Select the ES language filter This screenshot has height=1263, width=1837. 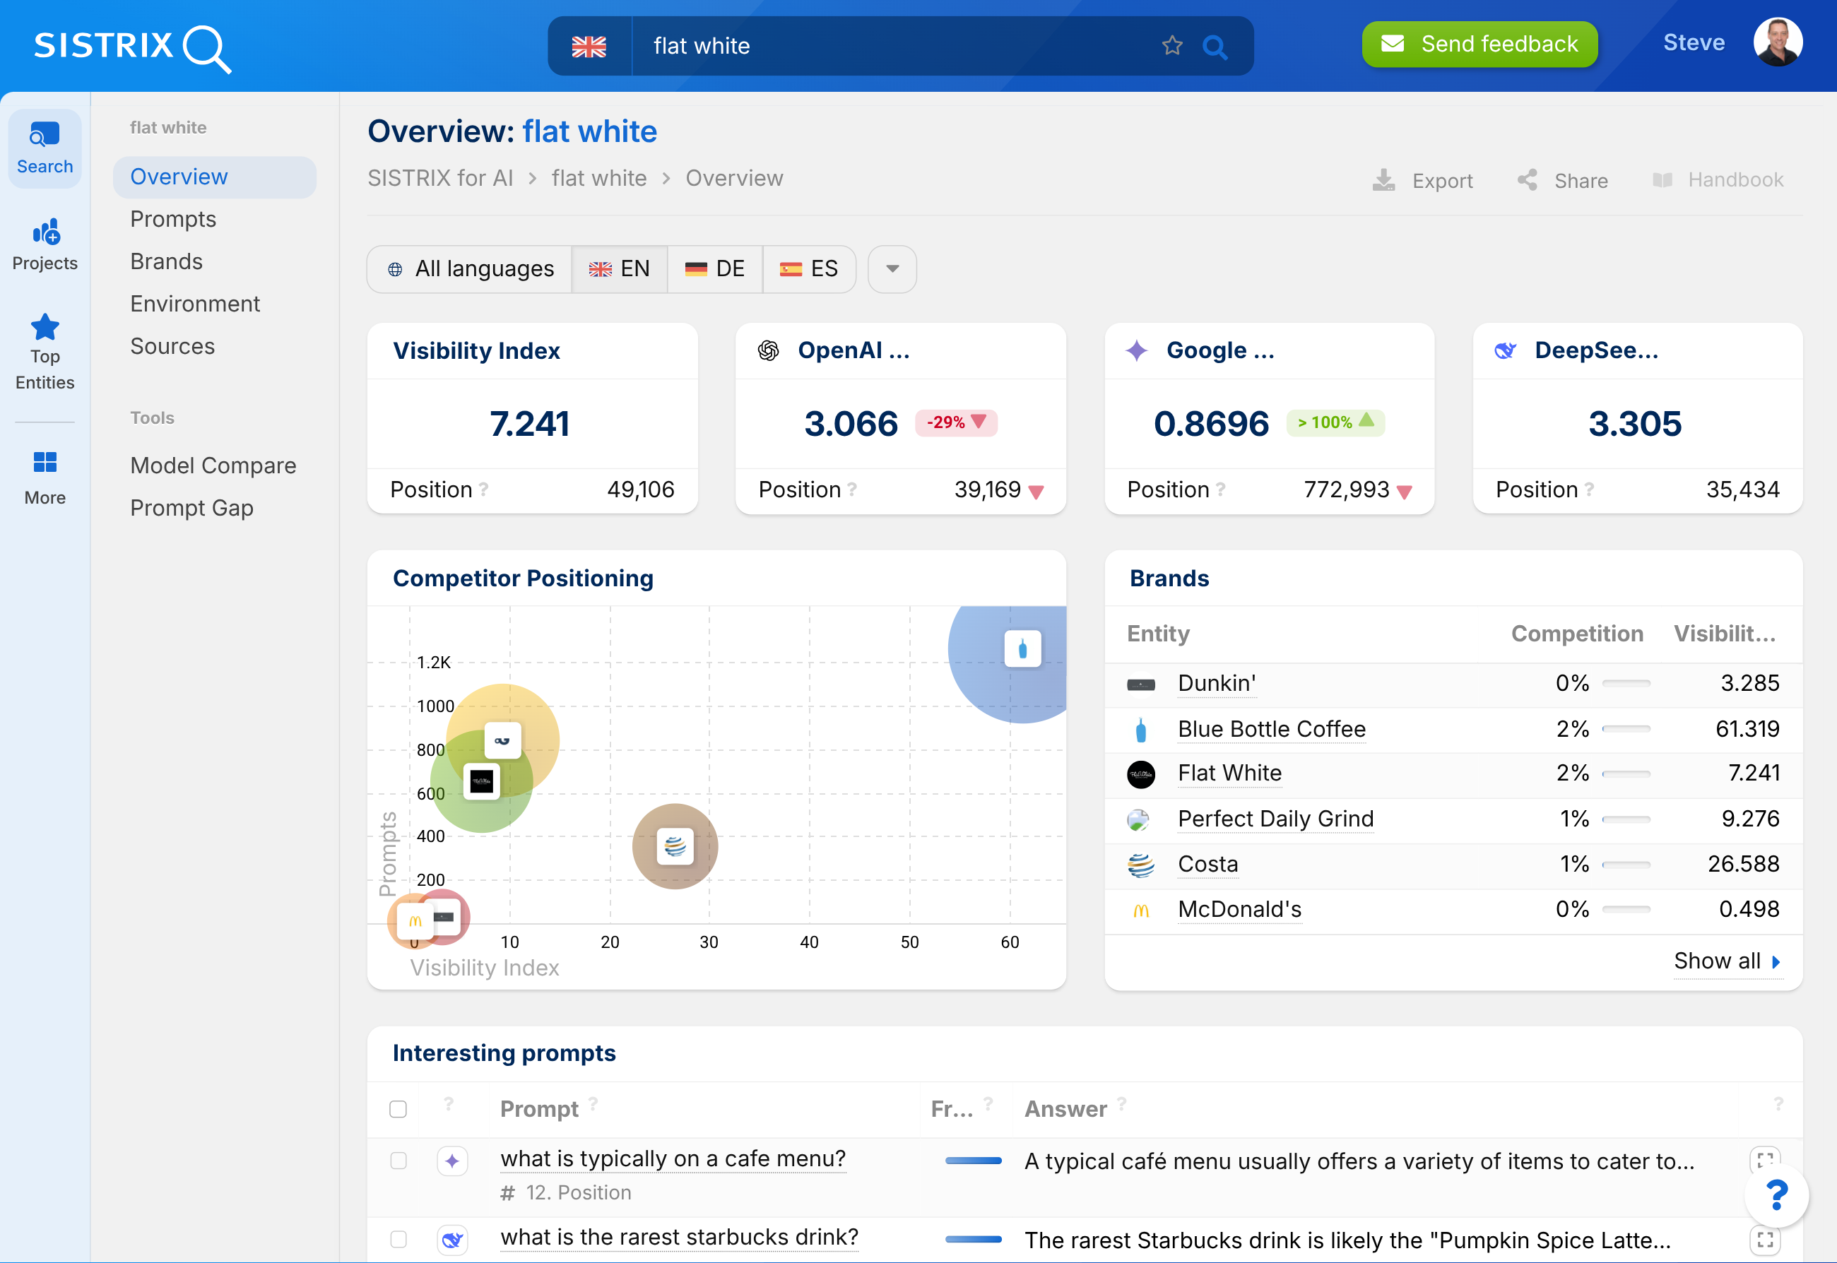coord(809,269)
